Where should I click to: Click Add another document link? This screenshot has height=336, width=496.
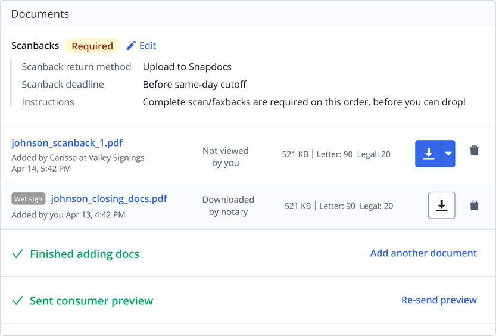(x=423, y=253)
